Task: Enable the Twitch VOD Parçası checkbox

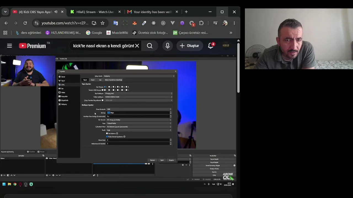Action: [x=103, y=90]
